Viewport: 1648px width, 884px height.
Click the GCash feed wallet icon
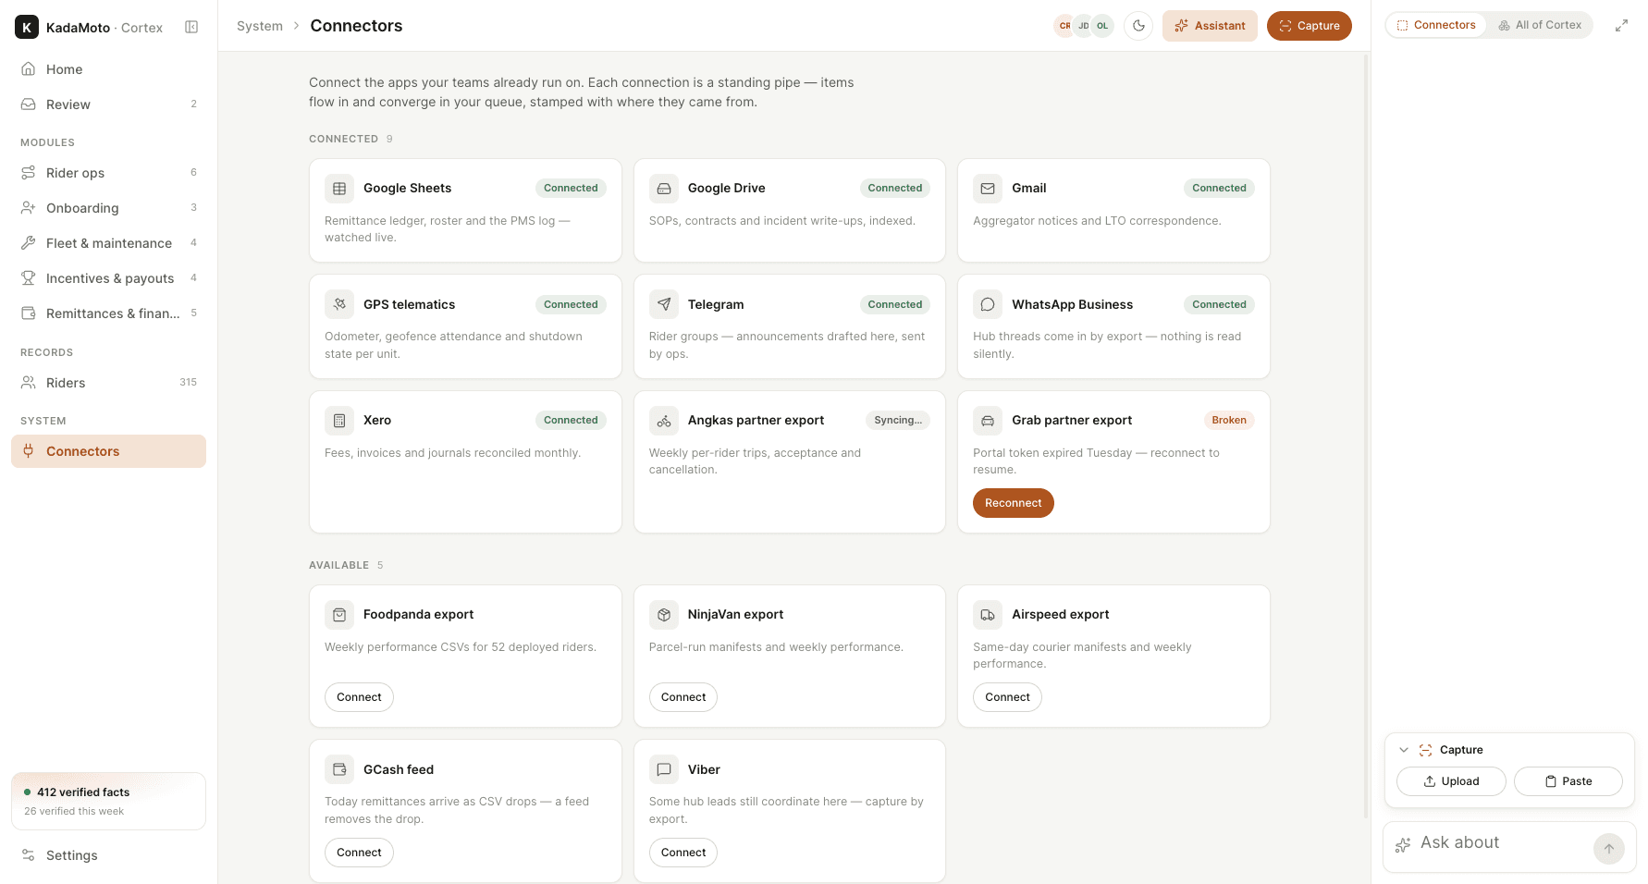click(x=339, y=769)
